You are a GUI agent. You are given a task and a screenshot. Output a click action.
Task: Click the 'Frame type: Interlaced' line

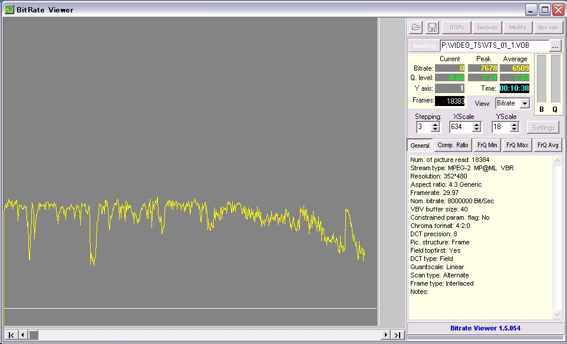(442, 284)
